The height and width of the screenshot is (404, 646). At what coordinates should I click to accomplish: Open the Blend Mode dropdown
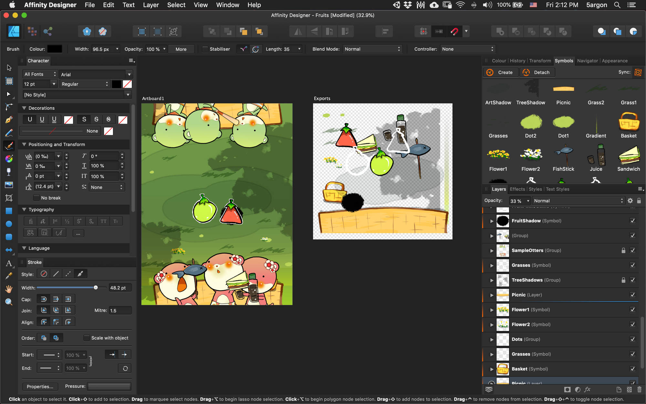371,49
